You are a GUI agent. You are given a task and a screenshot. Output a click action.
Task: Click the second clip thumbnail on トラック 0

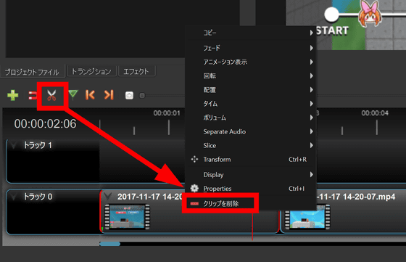coord(307,217)
